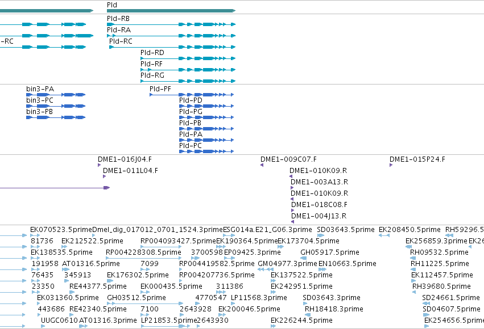Select the RH18418.3prime EST label

coord(334,310)
